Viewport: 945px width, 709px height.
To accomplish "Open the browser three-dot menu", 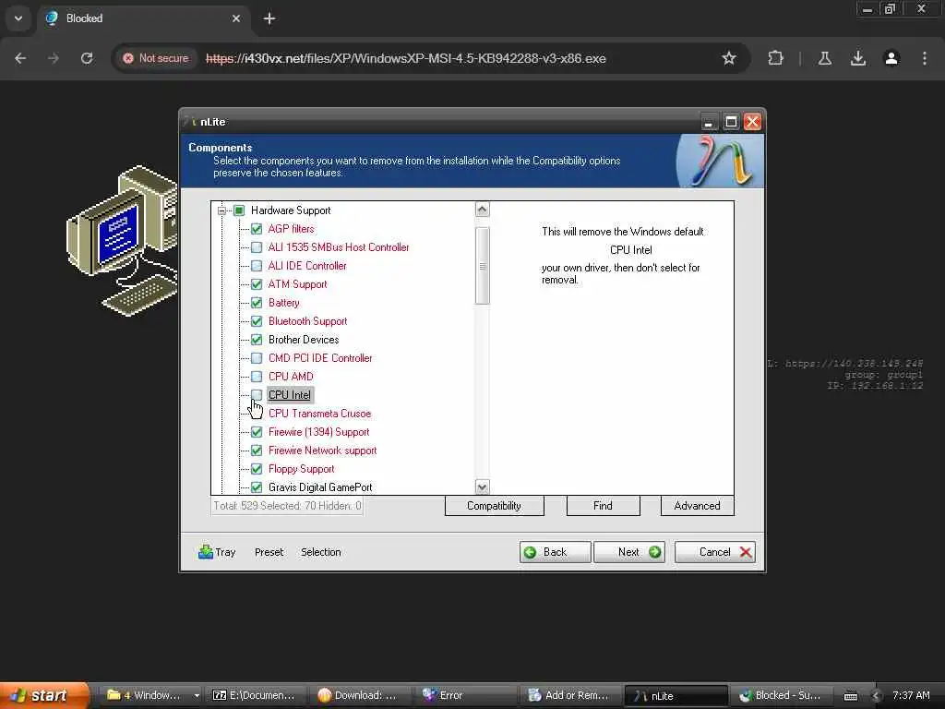I will (x=925, y=58).
